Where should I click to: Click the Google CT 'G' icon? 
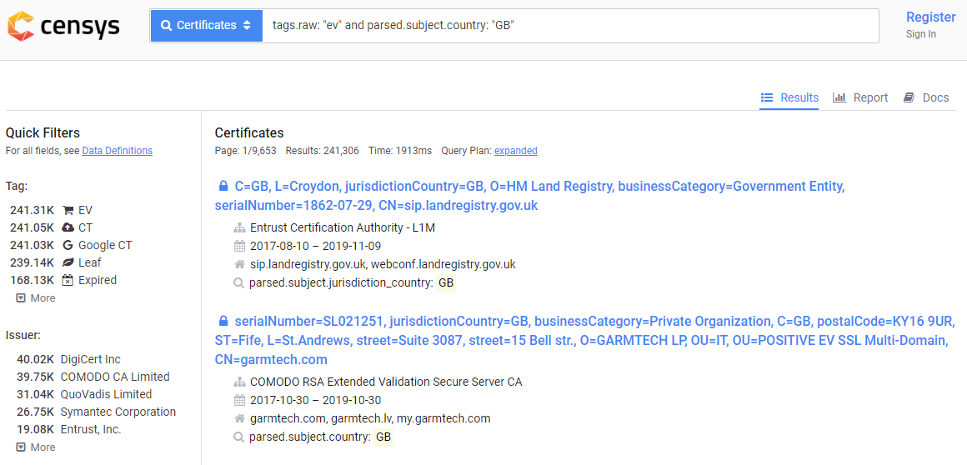(68, 246)
